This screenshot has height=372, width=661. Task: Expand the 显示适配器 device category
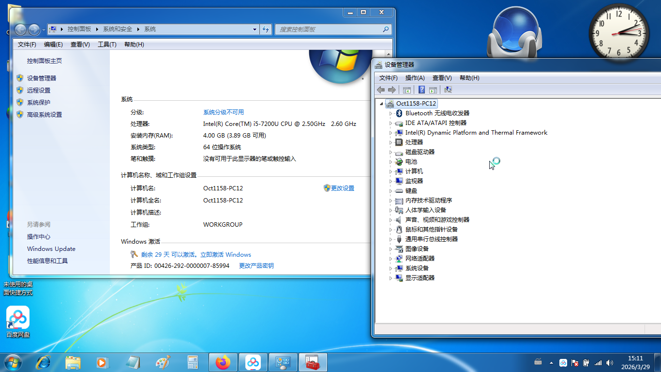(x=391, y=278)
